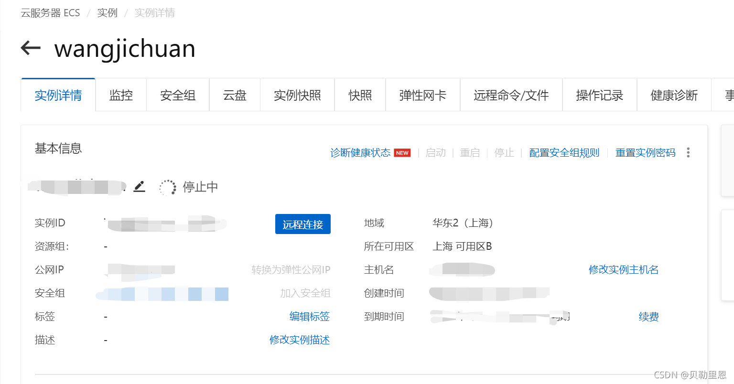Click the 资源组: label
Viewport: 734px width, 384px height.
tap(52, 246)
